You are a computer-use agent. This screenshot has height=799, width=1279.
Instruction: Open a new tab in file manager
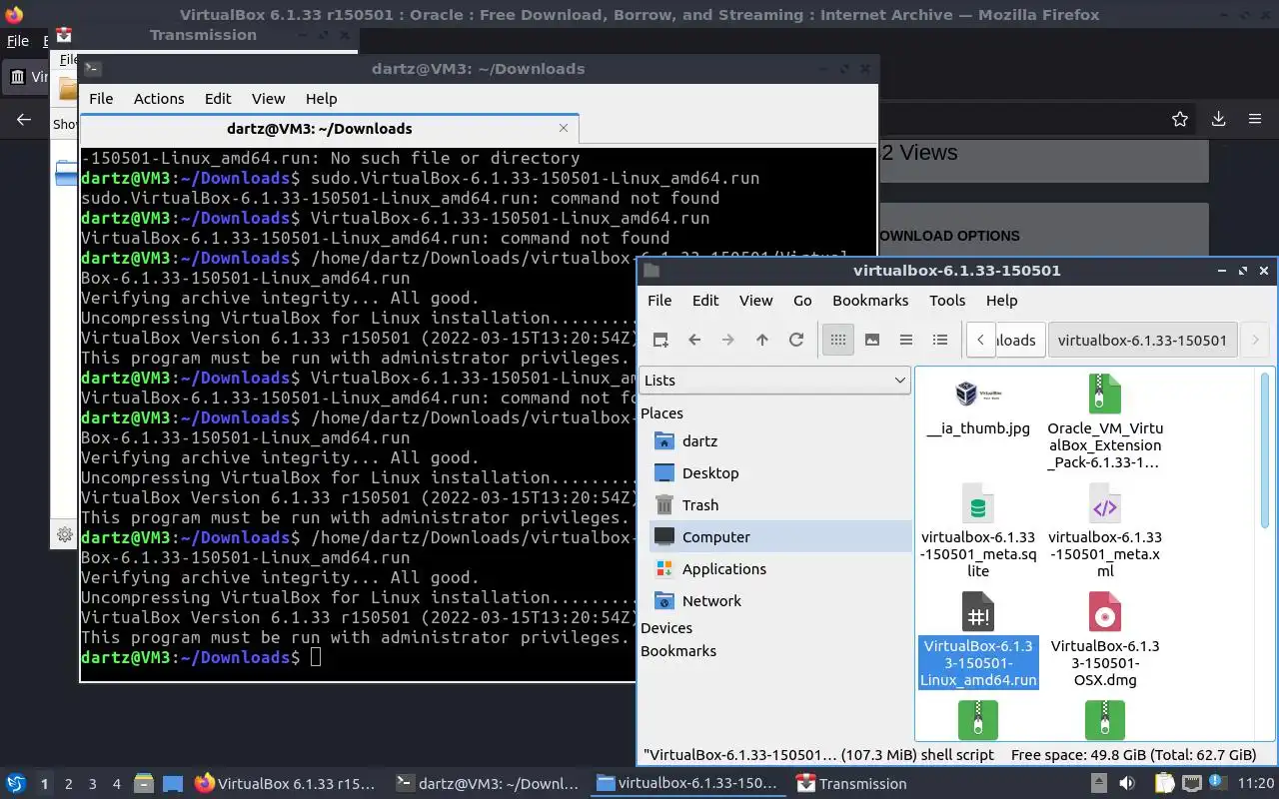click(660, 340)
